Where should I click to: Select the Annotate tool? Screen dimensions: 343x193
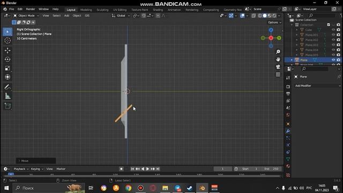click(x=8, y=87)
